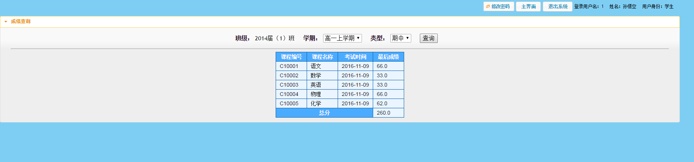Click the 成绩查询 panel title

[21, 22]
